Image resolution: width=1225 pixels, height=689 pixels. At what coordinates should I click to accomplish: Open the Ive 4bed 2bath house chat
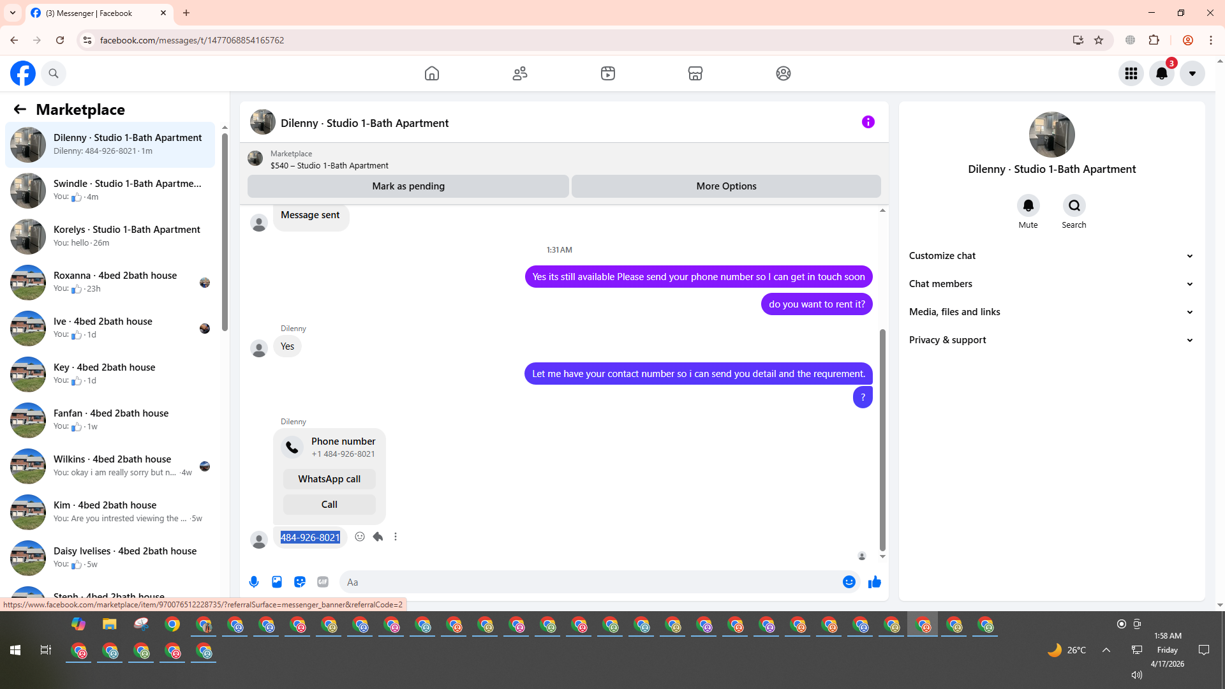click(110, 329)
